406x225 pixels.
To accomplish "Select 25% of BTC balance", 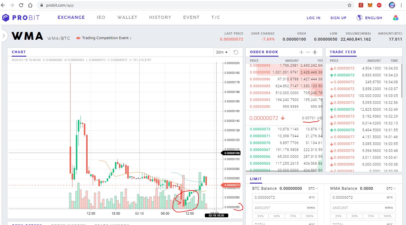I will 260,216.
